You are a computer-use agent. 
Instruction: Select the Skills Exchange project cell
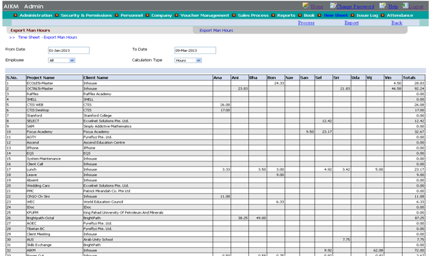click(55, 245)
